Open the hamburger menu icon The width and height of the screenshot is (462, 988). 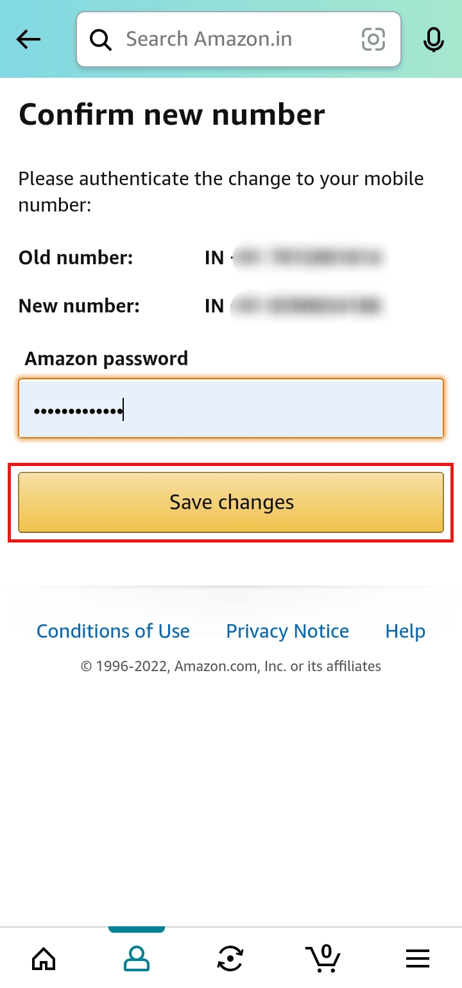tap(418, 959)
